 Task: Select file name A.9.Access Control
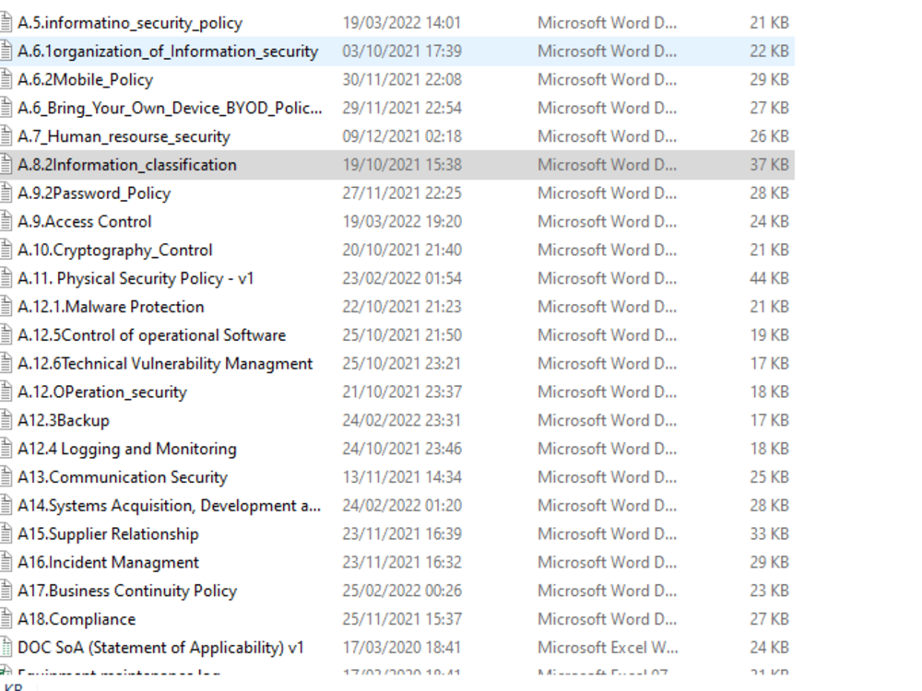click(x=85, y=221)
